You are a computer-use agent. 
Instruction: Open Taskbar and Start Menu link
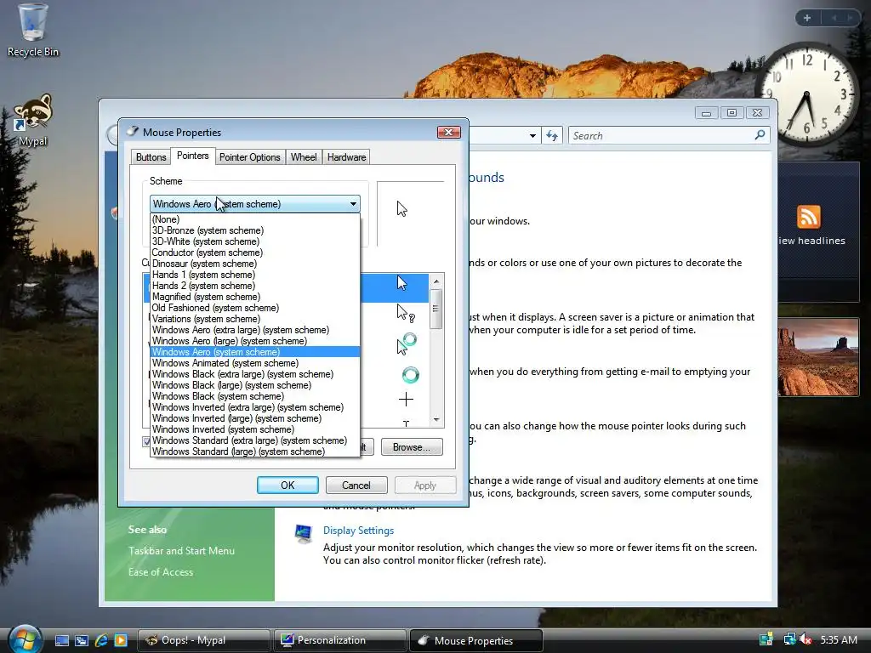coord(181,551)
